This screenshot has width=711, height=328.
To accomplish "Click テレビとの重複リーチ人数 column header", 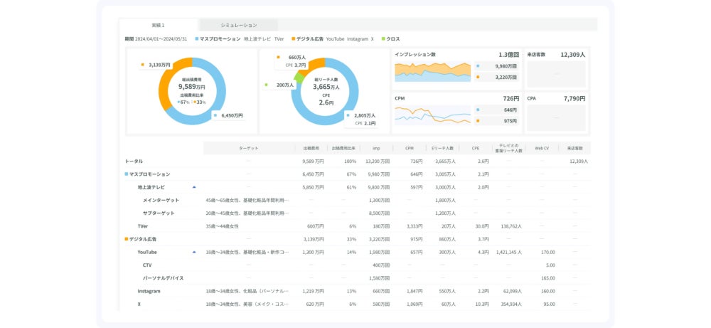I will [x=509, y=148].
